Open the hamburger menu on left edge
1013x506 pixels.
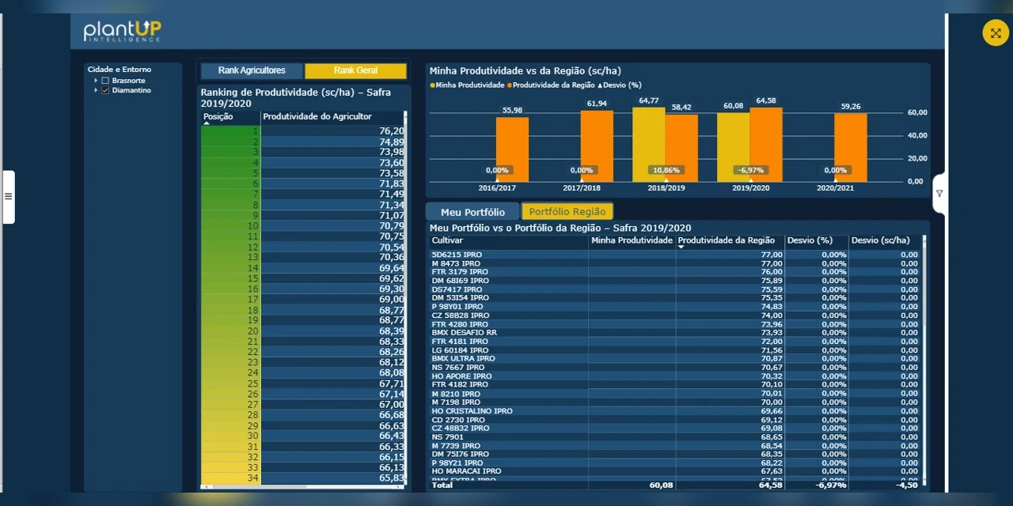[8, 196]
